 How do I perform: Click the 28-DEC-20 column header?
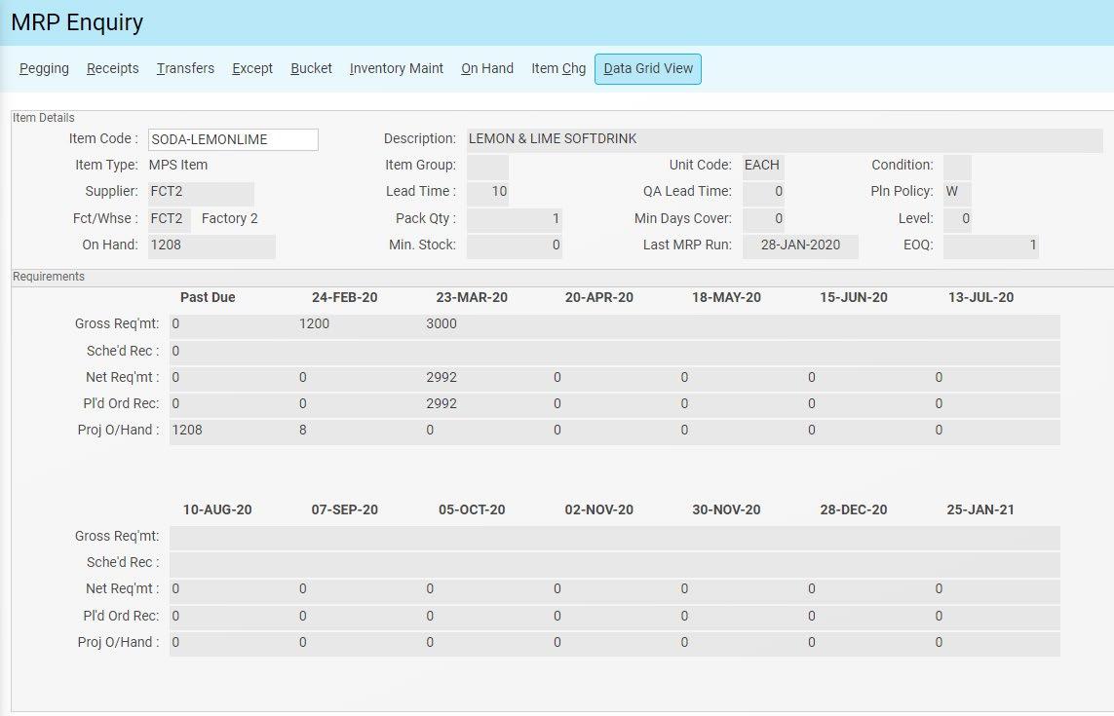pos(853,510)
